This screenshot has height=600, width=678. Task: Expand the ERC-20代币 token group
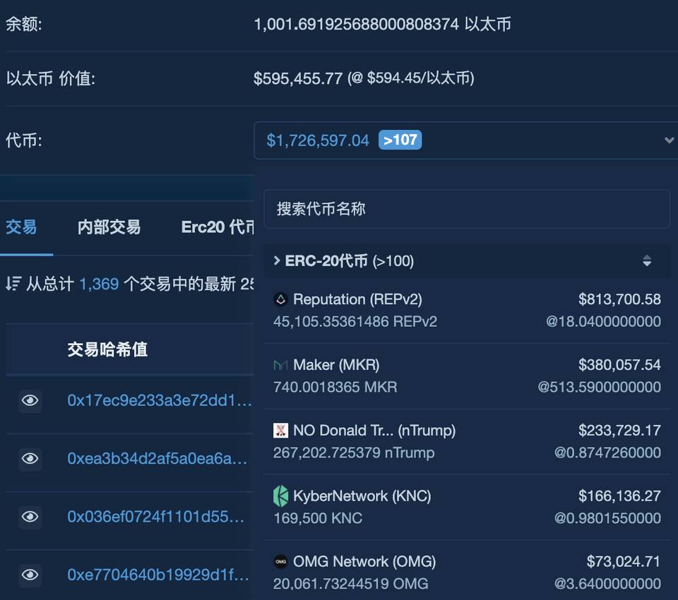(x=276, y=260)
